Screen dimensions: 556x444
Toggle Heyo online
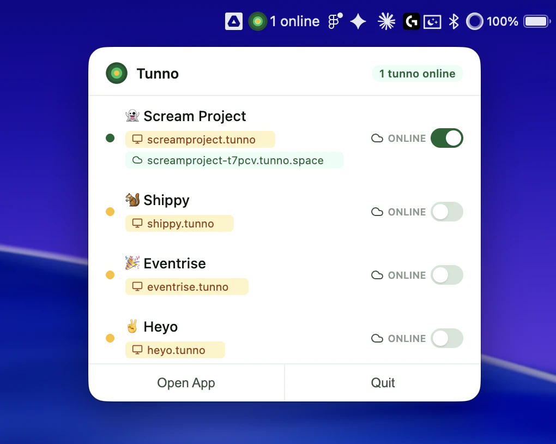click(447, 338)
